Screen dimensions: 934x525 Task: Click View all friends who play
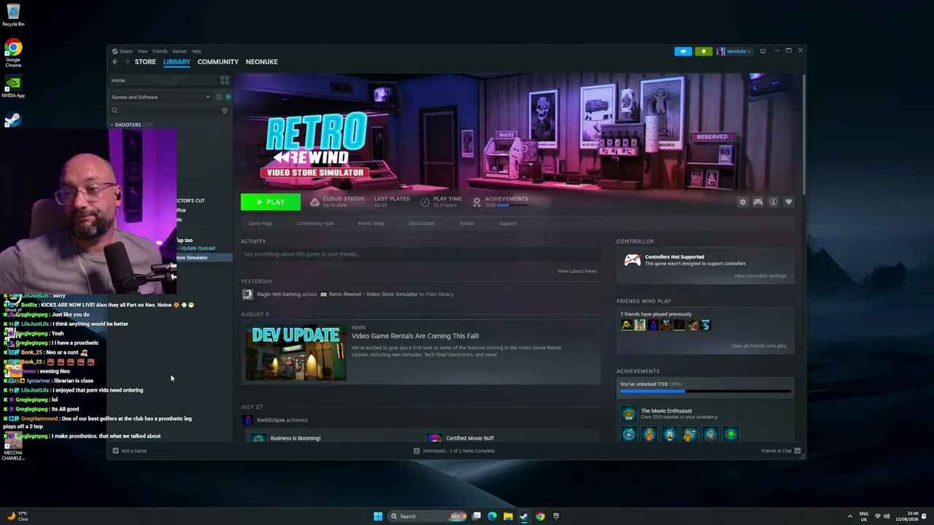[759, 346]
